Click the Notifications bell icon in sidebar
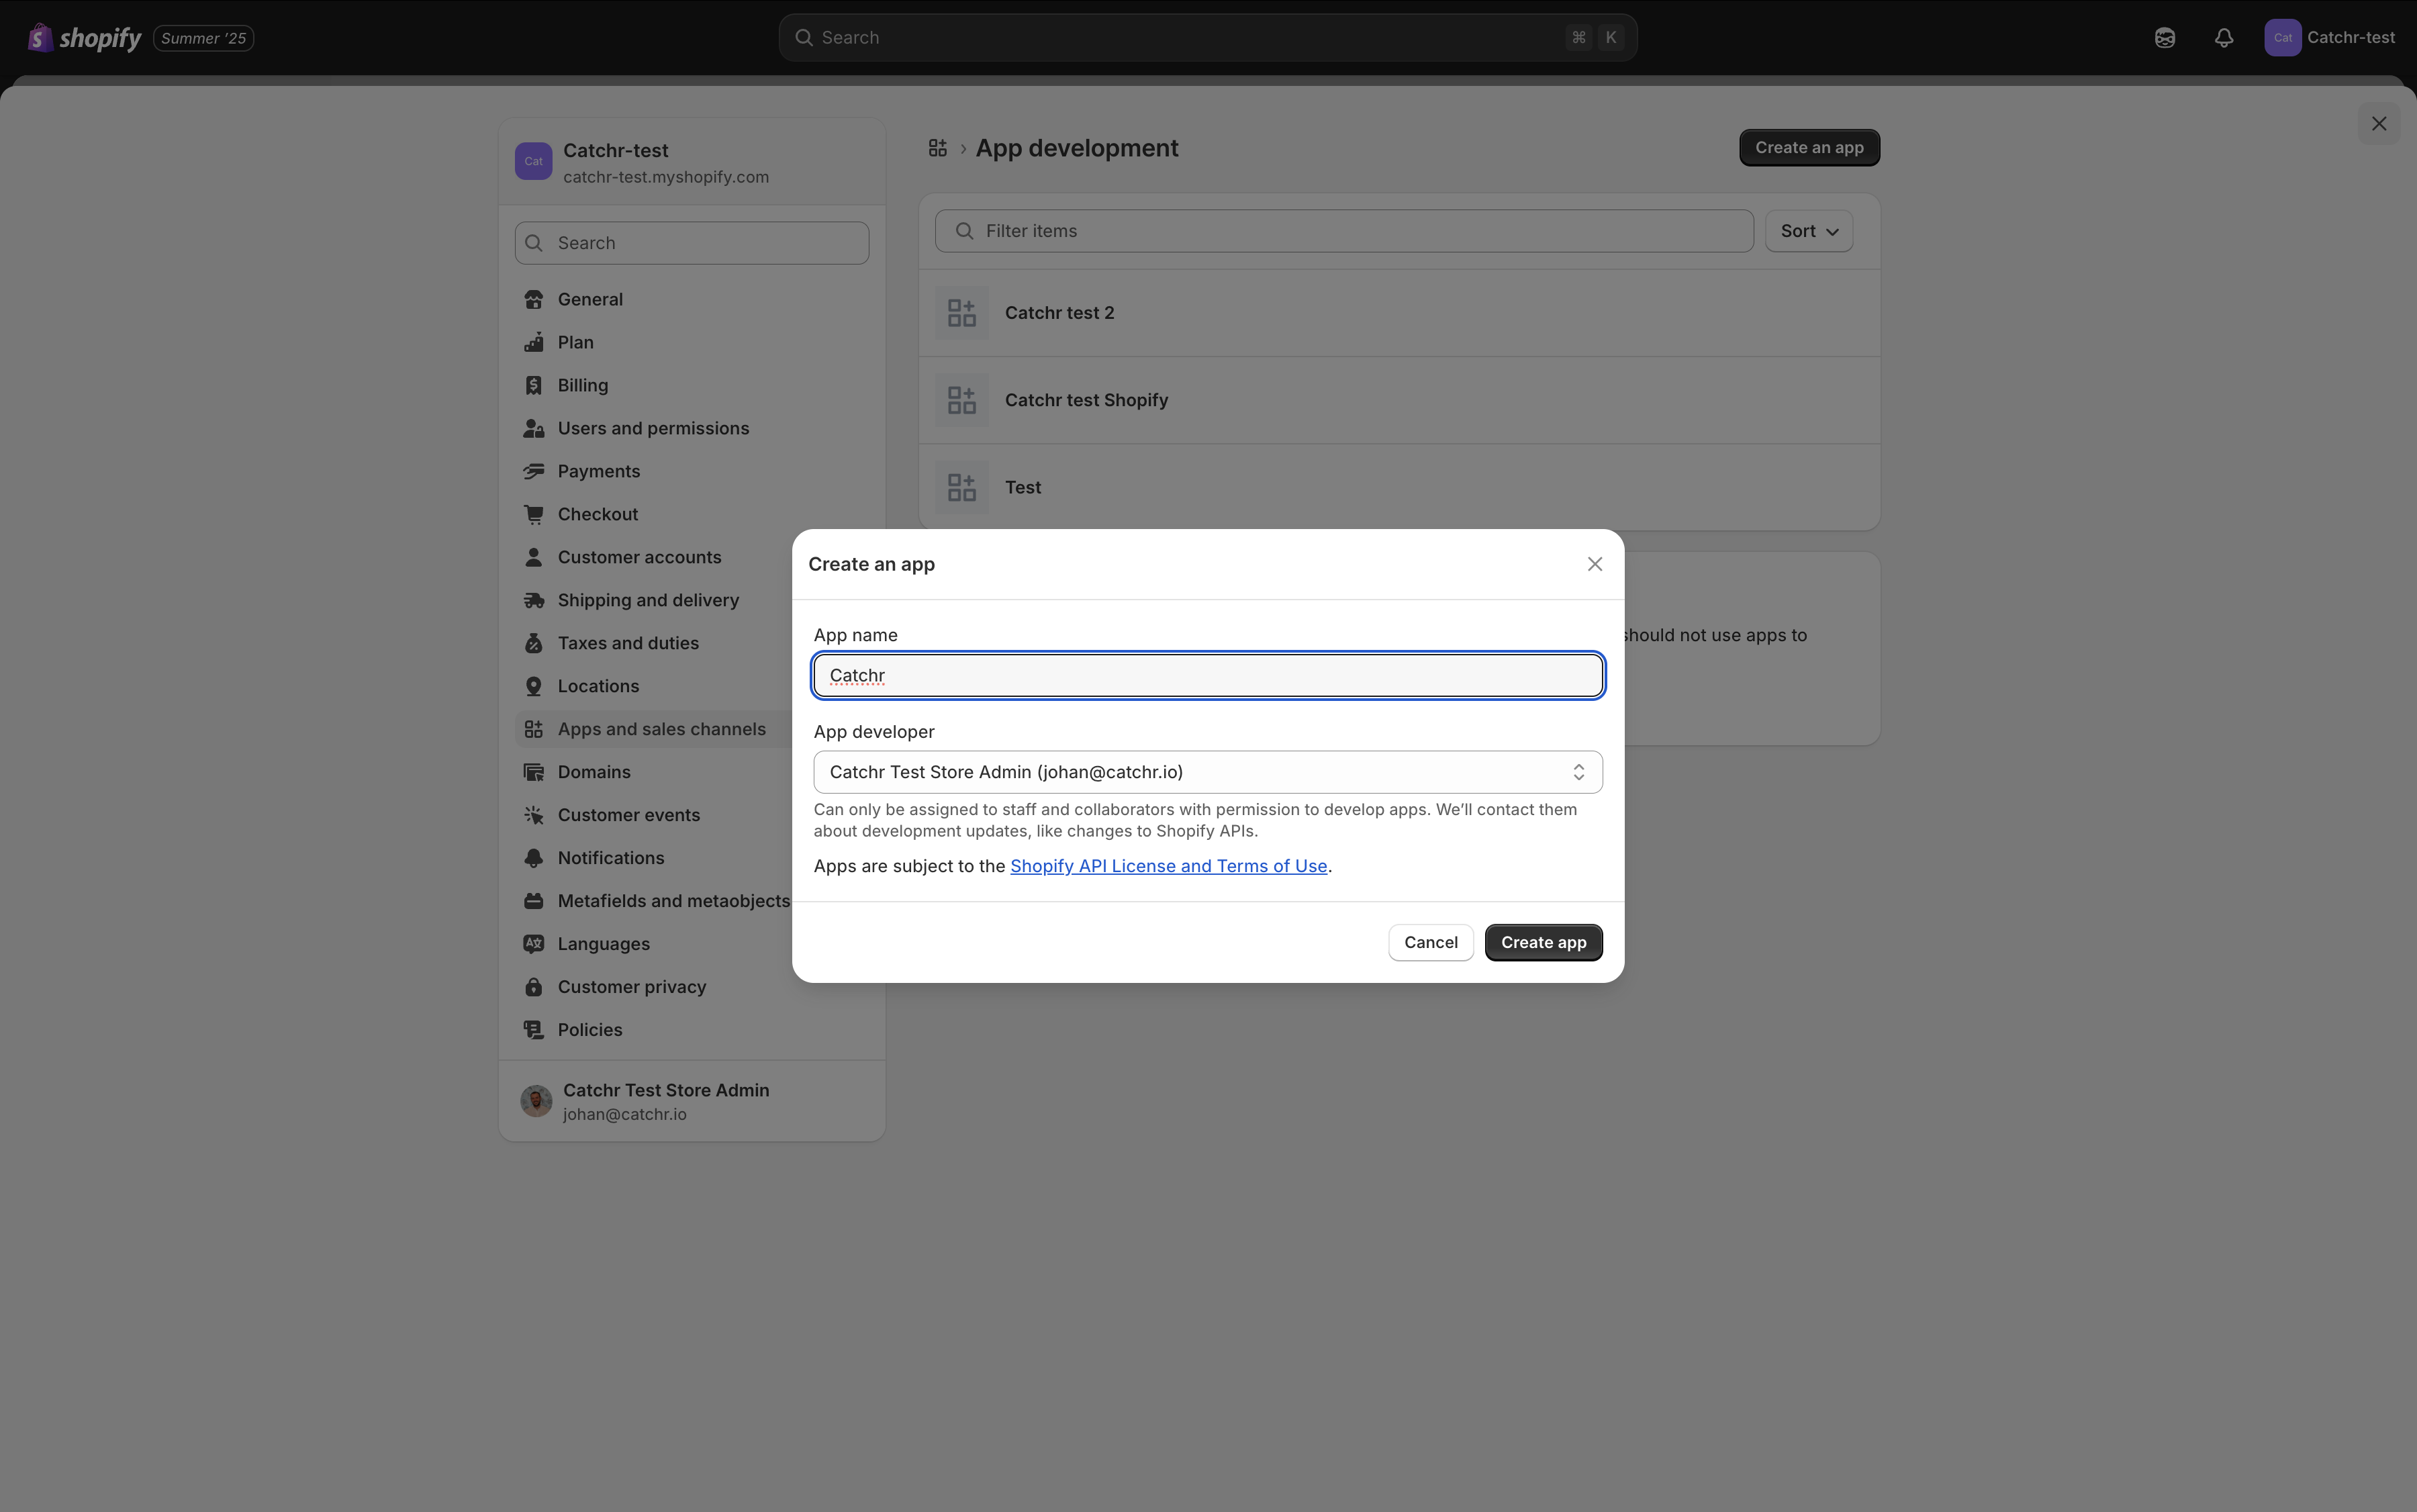Screen dimensions: 2417x1512 coord(534,859)
